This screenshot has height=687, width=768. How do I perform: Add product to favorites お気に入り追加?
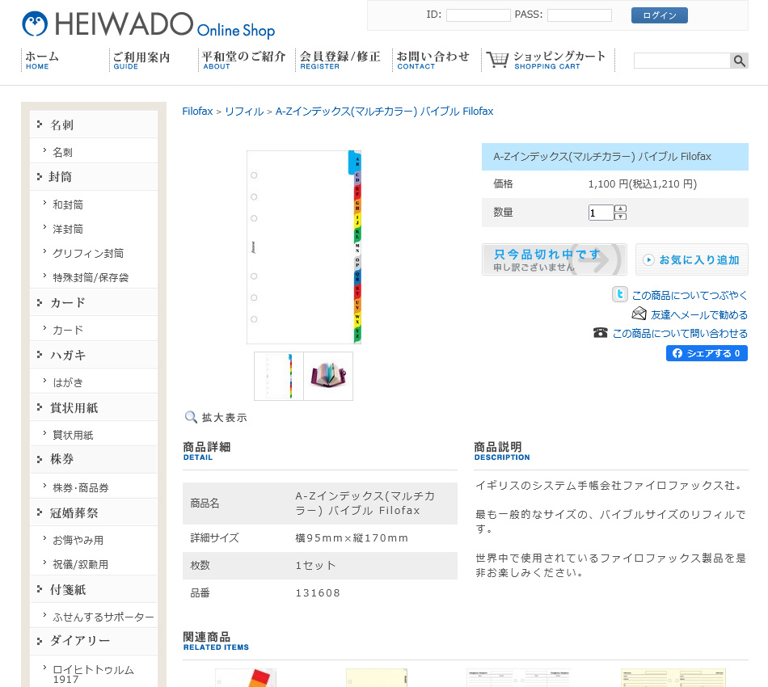[x=691, y=259]
